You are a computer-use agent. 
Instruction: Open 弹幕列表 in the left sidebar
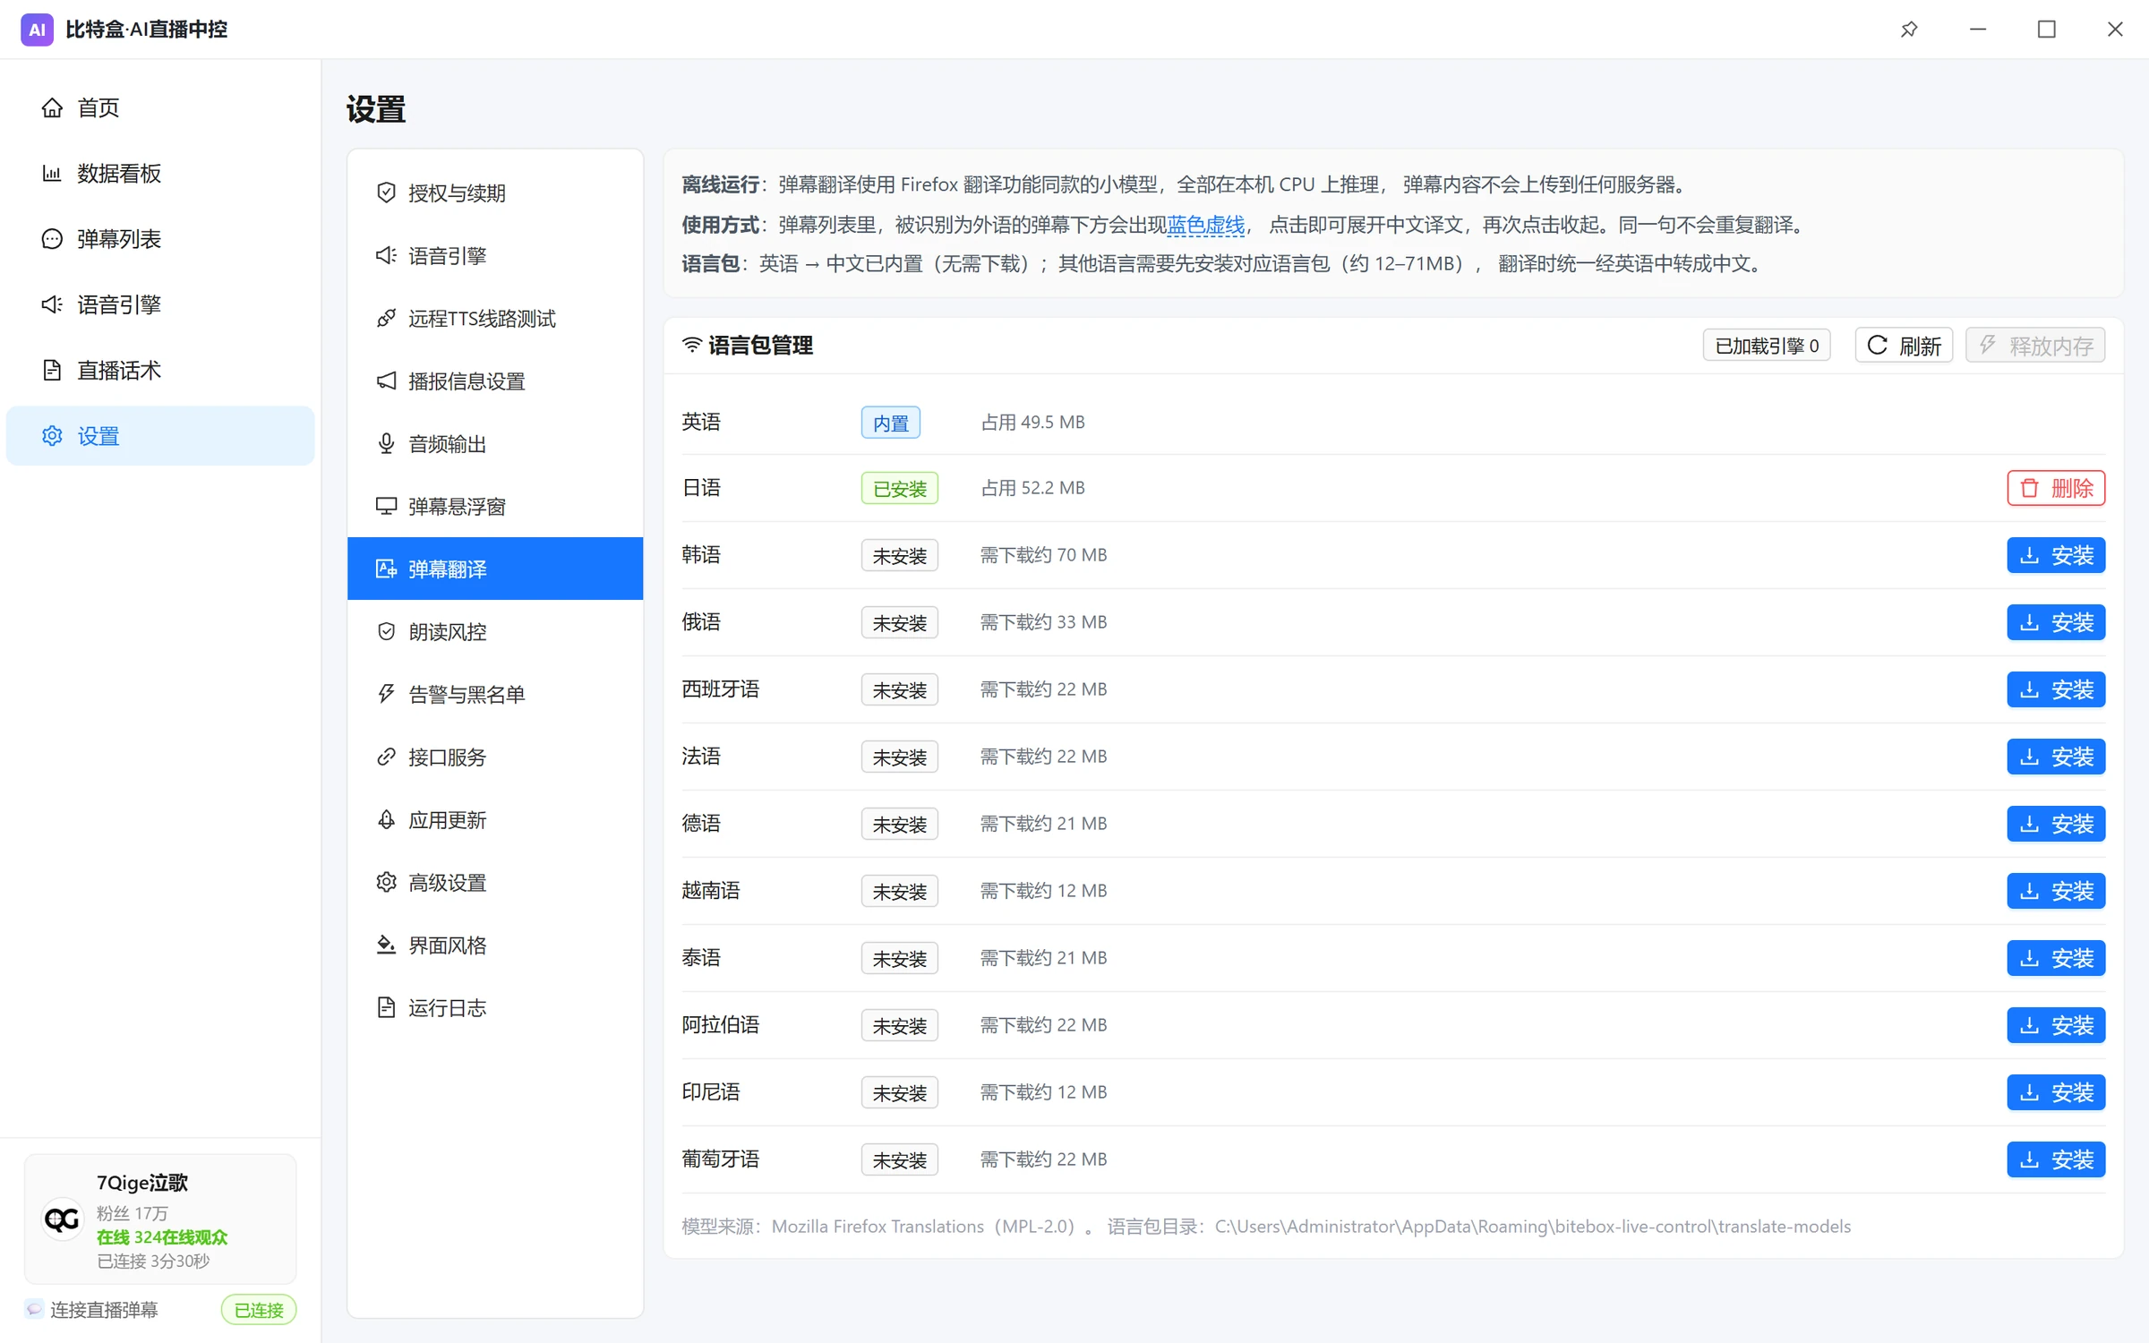160,239
